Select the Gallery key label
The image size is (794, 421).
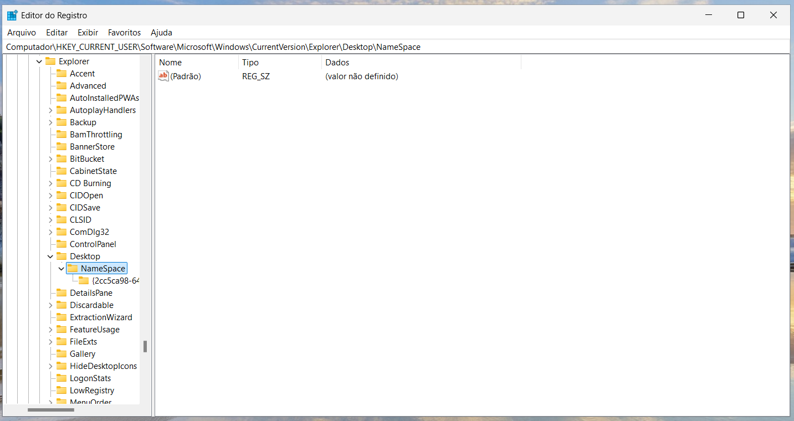pyautogui.click(x=83, y=354)
